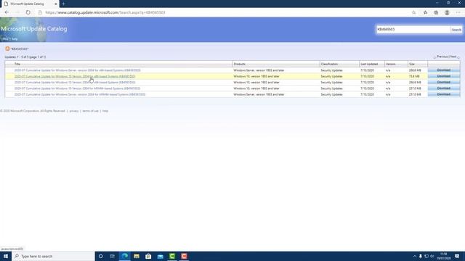
Task: Open the privacy link in the footer
Action: tap(74, 111)
